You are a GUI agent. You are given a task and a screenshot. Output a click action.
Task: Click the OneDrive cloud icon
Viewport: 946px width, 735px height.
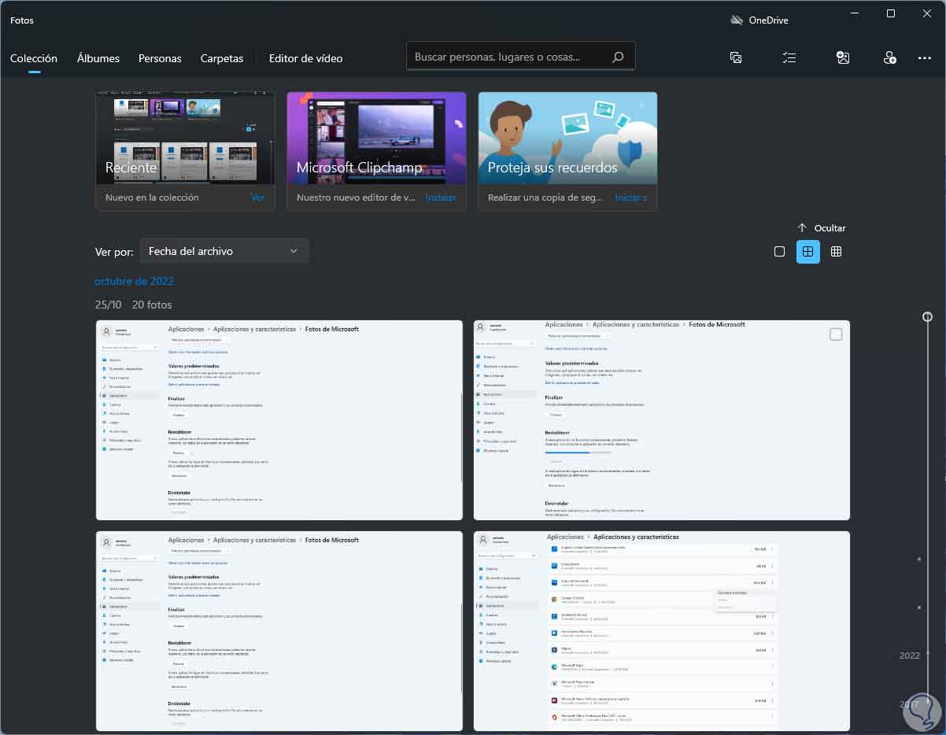click(x=737, y=20)
